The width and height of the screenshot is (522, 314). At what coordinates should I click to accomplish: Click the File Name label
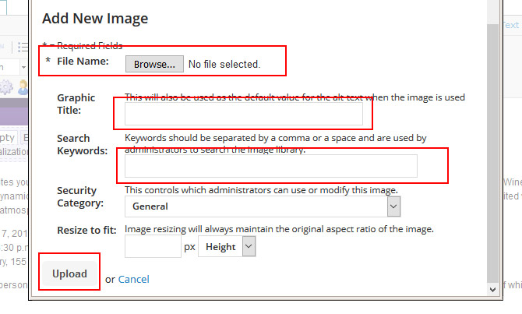point(83,60)
